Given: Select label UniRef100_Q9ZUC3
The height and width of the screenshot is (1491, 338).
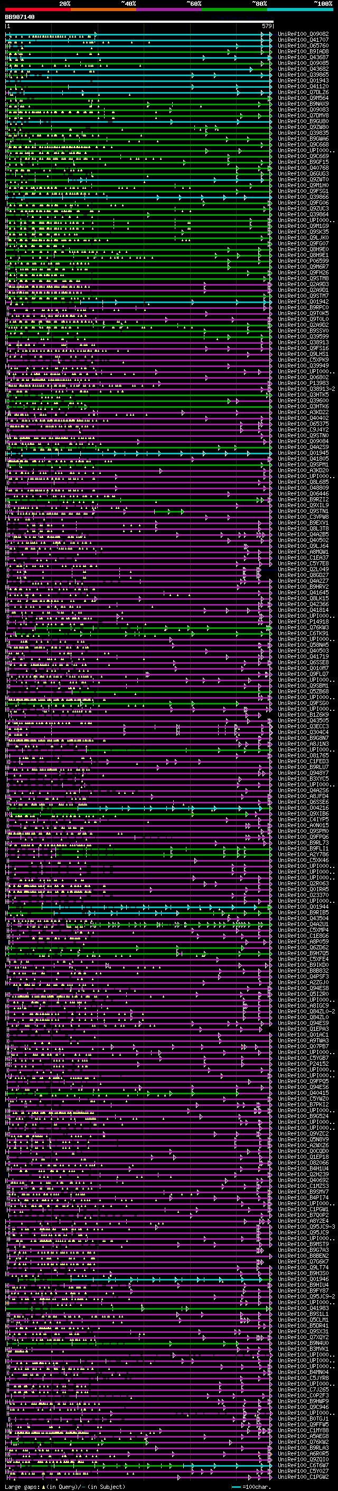Looking at the screenshot, I should click(303, 208).
